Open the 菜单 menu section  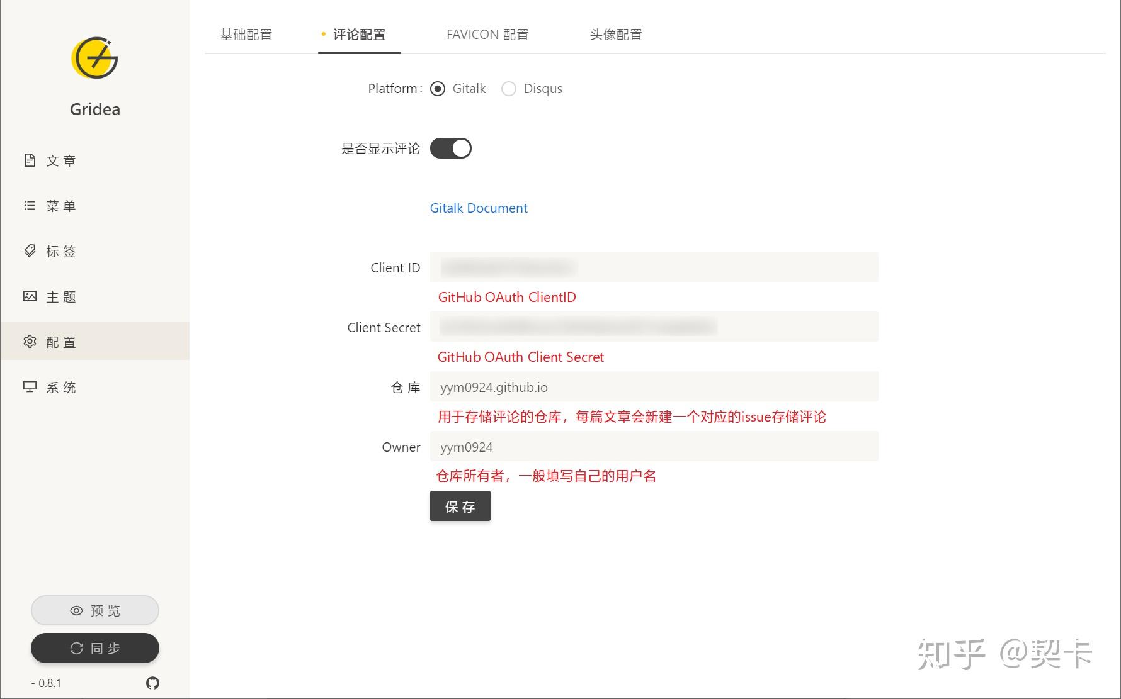click(x=94, y=206)
